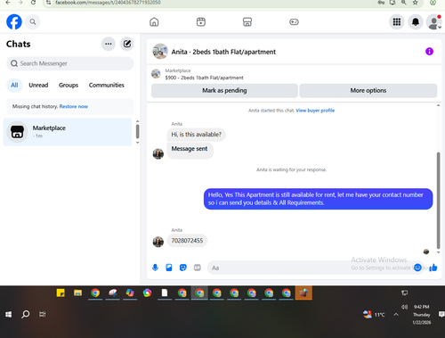Open the Windows action center
This screenshot has height=338, width=445.
click(x=441, y=314)
